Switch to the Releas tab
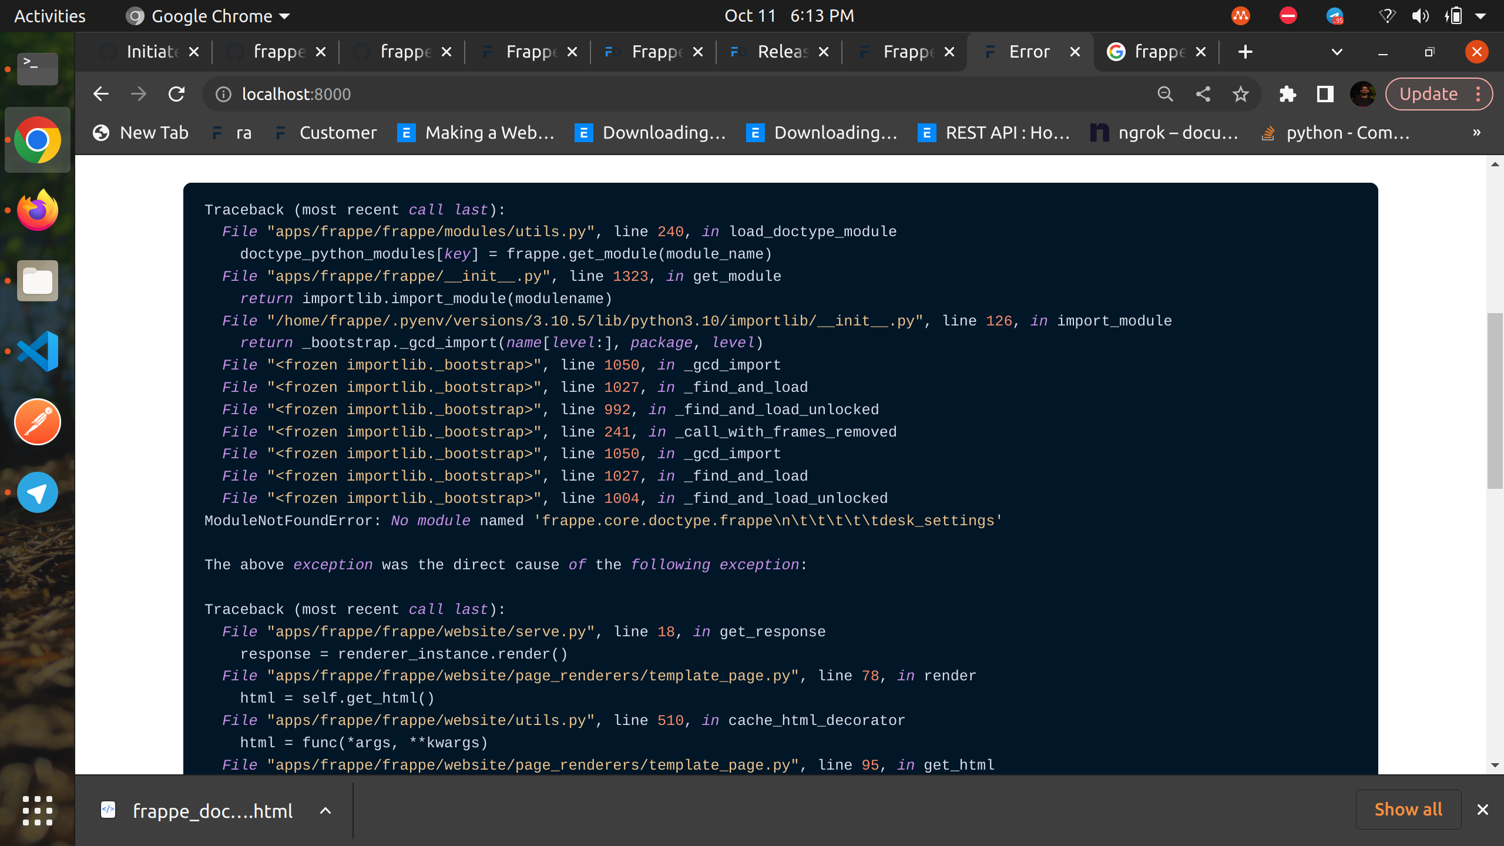1504x846 pixels. [x=781, y=52]
